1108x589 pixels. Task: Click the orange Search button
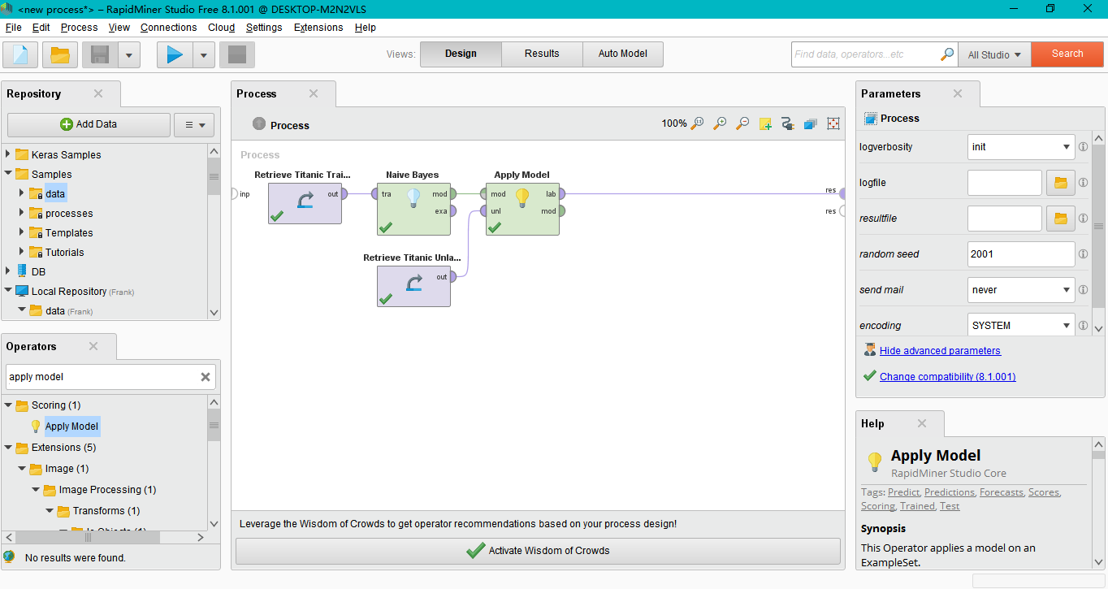(1067, 54)
